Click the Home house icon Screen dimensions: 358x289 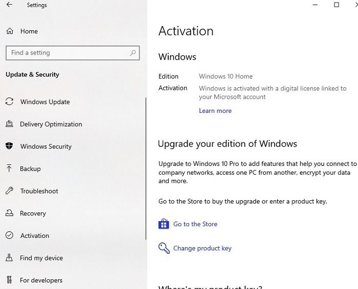[10, 31]
